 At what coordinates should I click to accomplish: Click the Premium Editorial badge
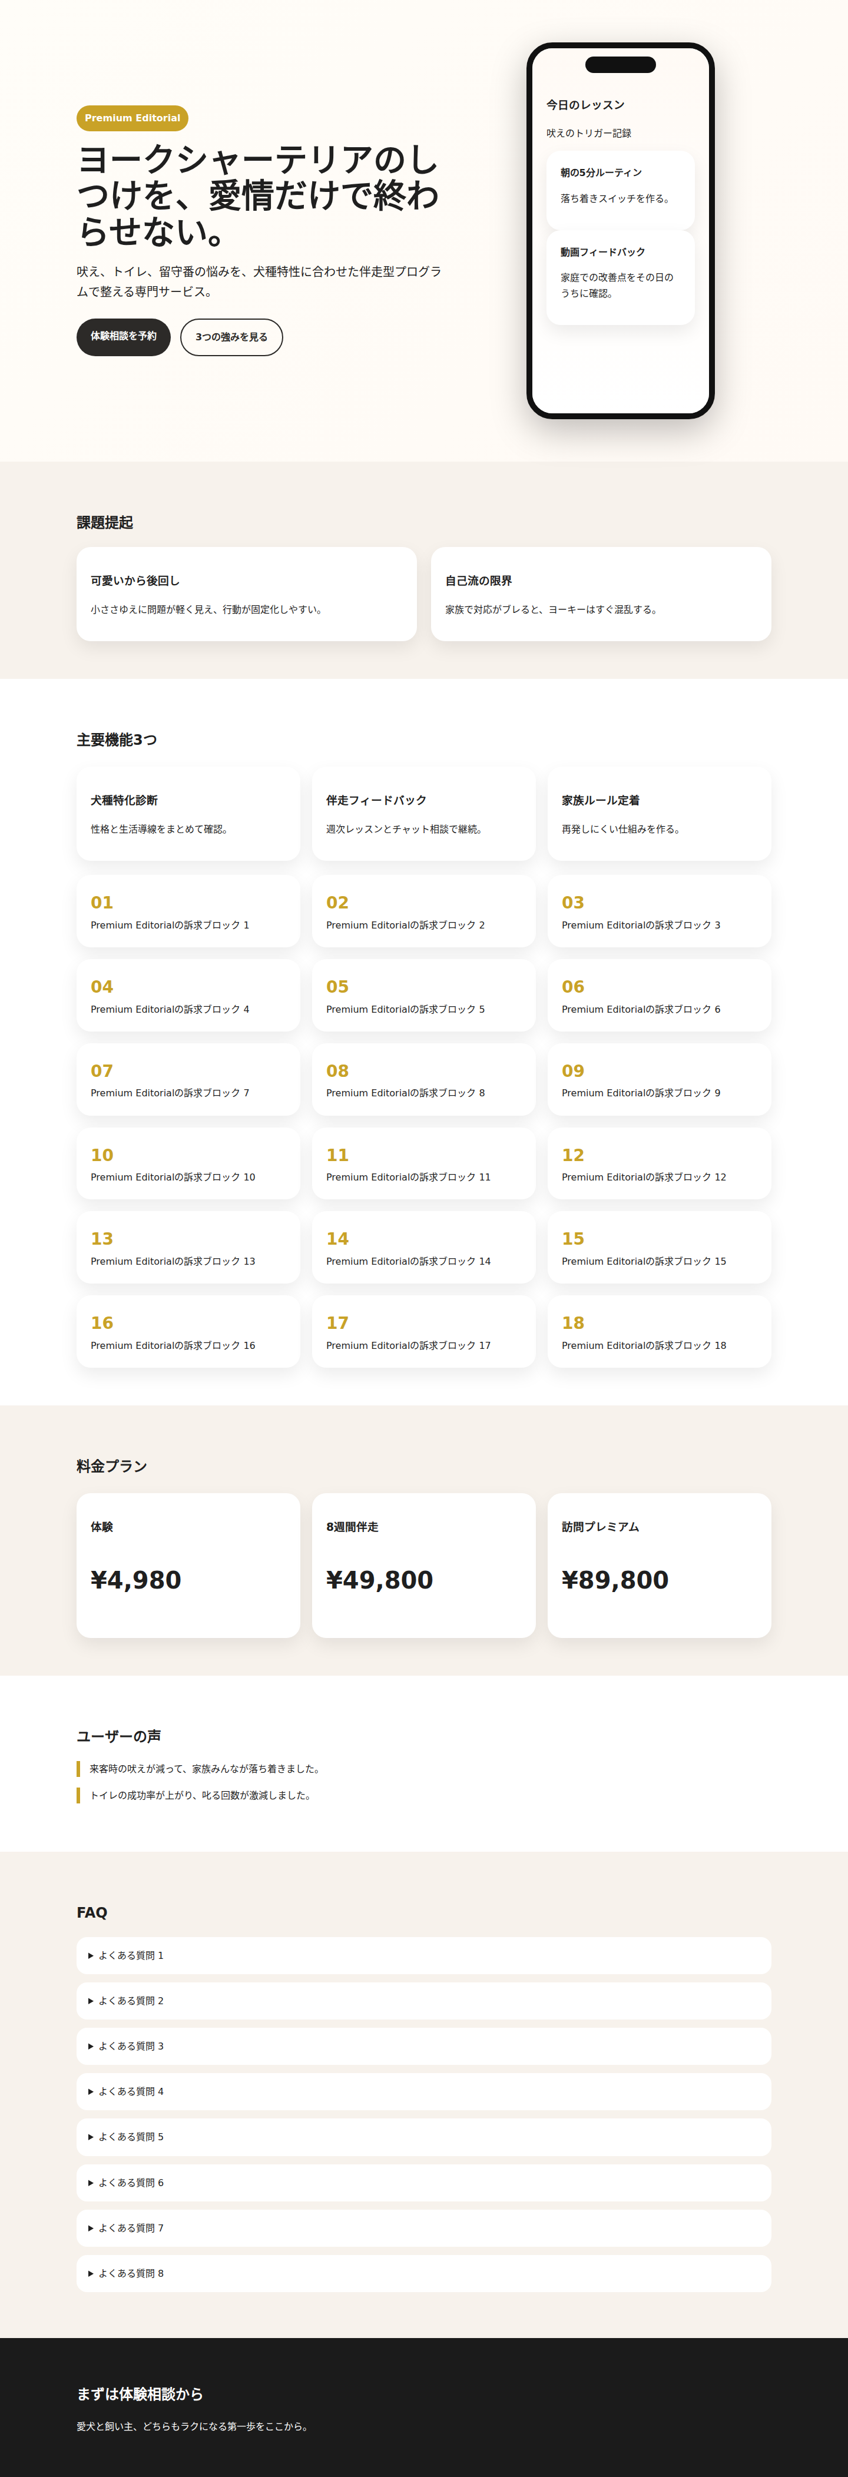tap(132, 118)
